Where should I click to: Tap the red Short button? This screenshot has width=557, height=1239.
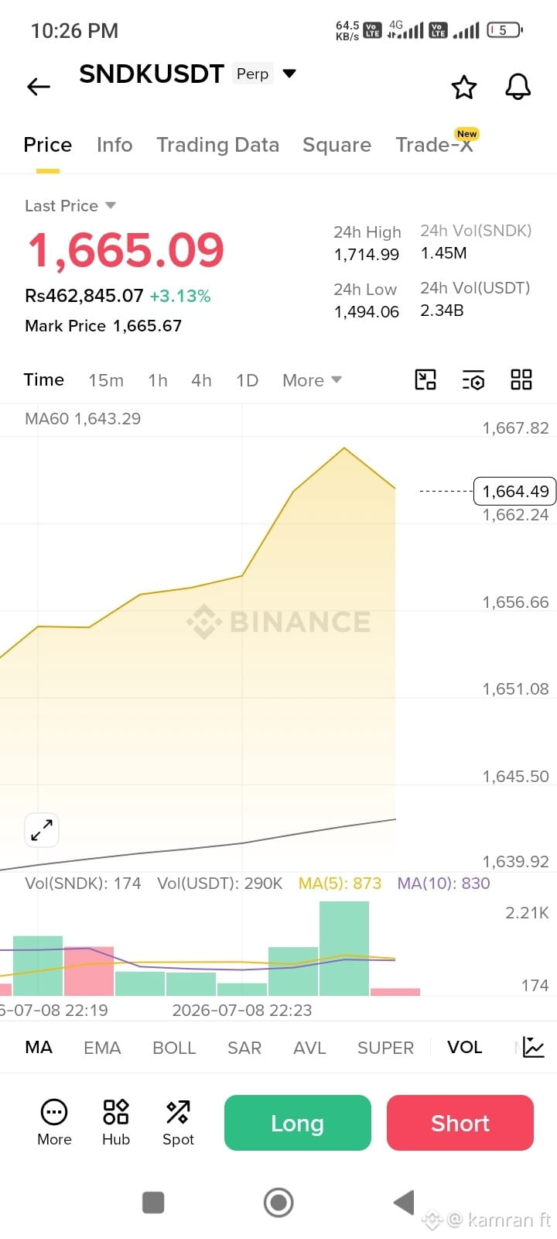click(x=460, y=1123)
